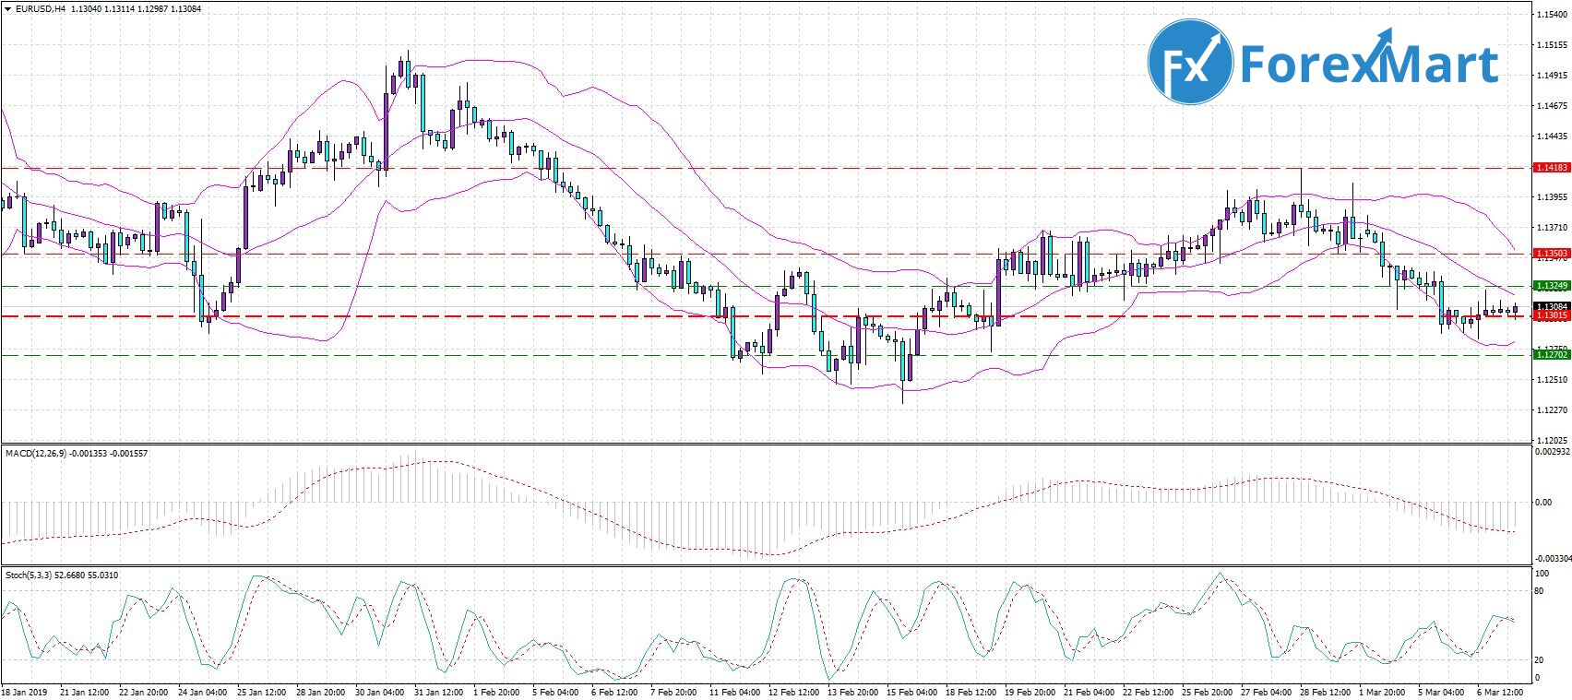Click the 13 Feb 20:00 time label

click(x=852, y=692)
